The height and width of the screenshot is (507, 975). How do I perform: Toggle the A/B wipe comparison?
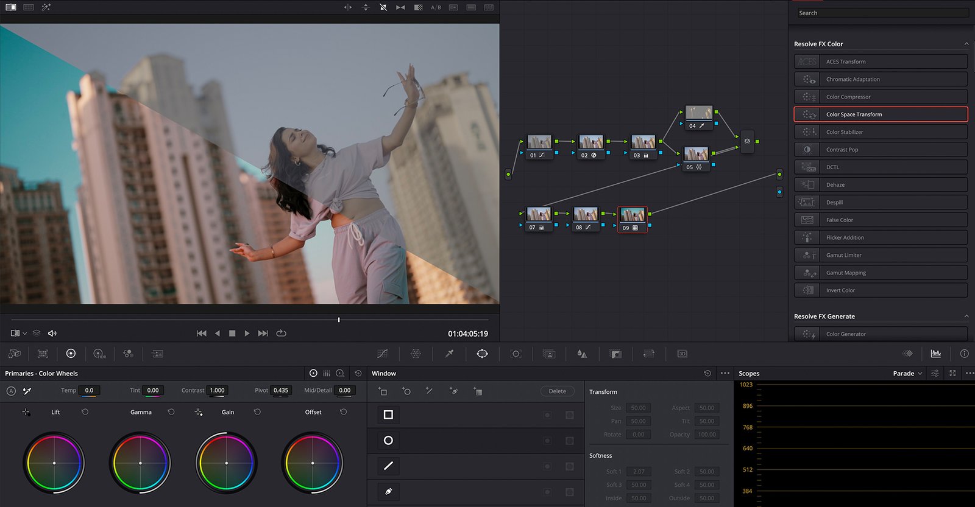pos(436,7)
